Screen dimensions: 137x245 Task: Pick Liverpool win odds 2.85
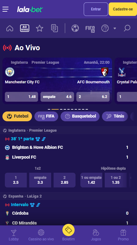click(x=65, y=180)
